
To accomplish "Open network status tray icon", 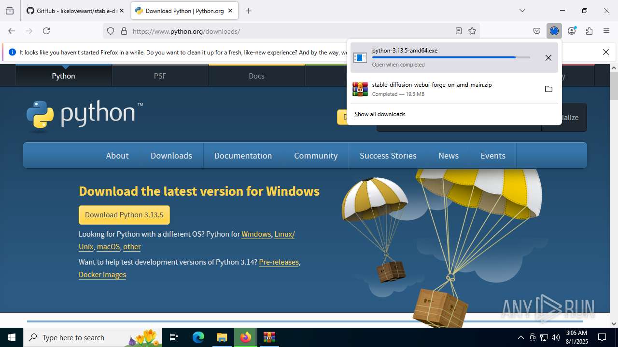I will coord(544,337).
